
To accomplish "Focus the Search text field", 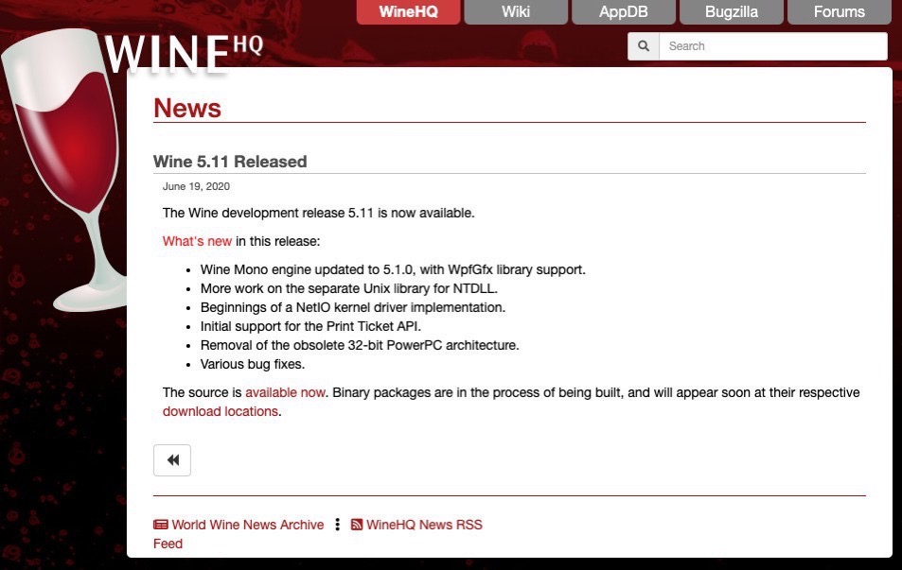I will point(772,46).
